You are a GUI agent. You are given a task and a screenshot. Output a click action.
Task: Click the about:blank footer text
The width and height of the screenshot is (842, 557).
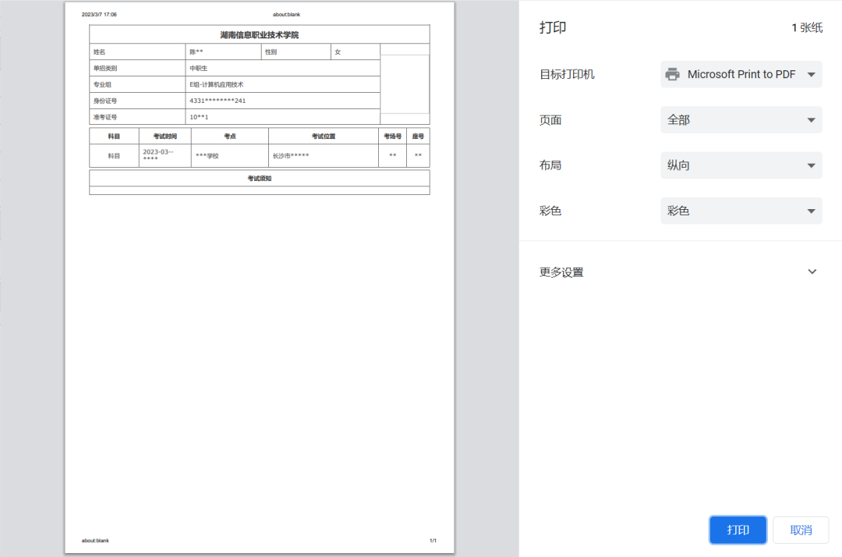pyautogui.click(x=95, y=541)
